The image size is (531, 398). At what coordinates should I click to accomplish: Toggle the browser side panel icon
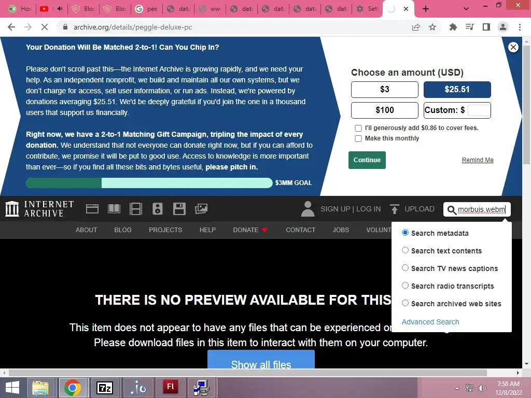pyautogui.click(x=486, y=27)
